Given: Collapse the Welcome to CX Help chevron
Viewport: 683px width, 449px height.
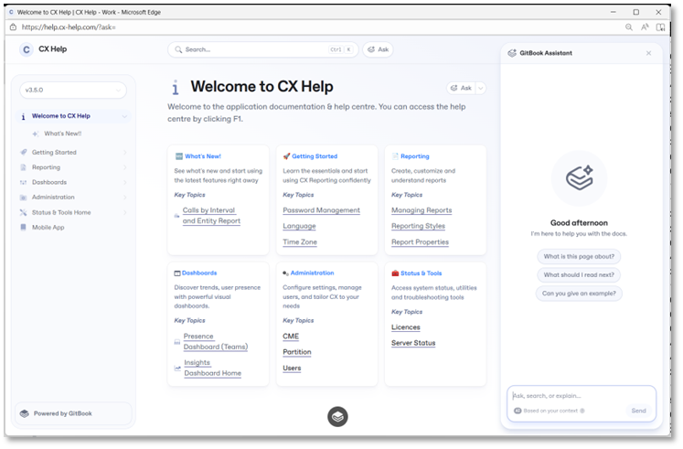Looking at the screenshot, I should 124,116.
